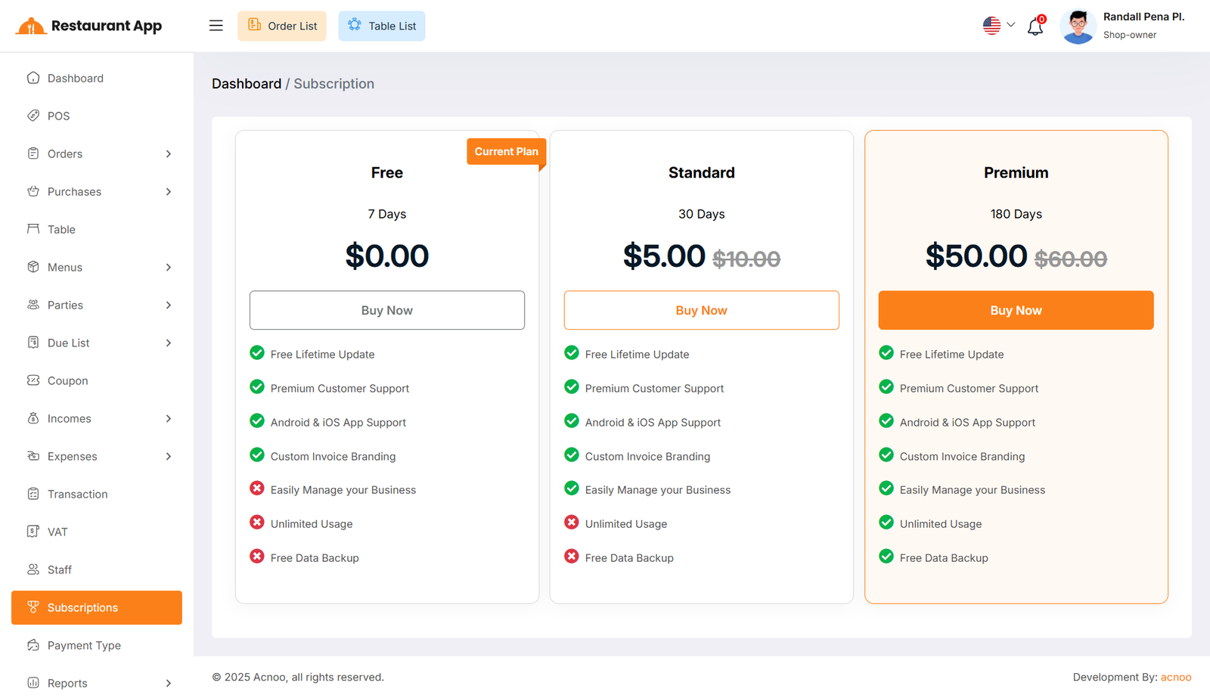This screenshot has height=698, width=1210.
Task: Expand the Menus submenu chevron
Action: [169, 268]
